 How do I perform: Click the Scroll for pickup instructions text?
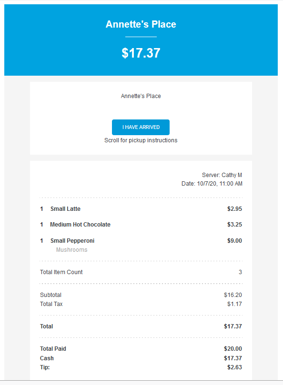pos(141,140)
